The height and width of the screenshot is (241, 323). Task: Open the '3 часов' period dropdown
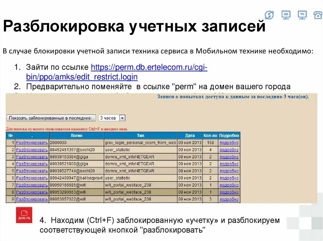click(x=112, y=118)
